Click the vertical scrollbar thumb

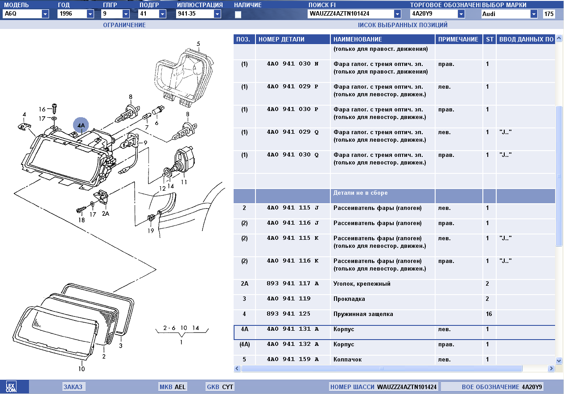pyautogui.click(x=559, y=176)
